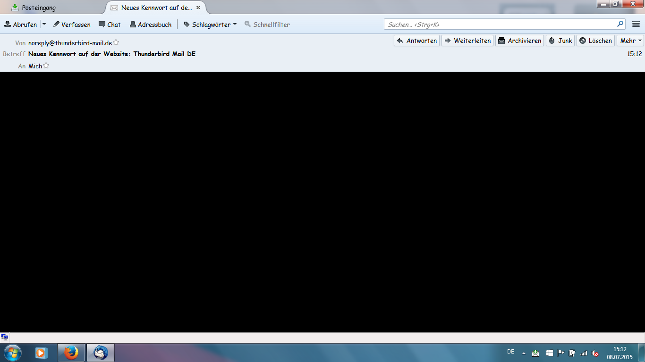Open the taskbar clock showing 08.07.2015

620,353
